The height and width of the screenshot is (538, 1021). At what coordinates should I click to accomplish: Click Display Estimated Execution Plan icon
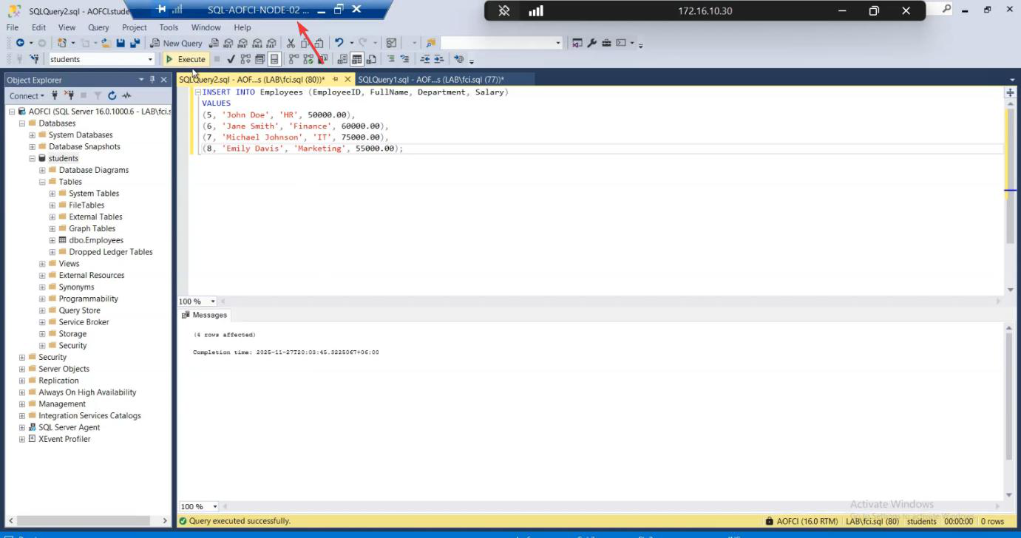pos(245,59)
